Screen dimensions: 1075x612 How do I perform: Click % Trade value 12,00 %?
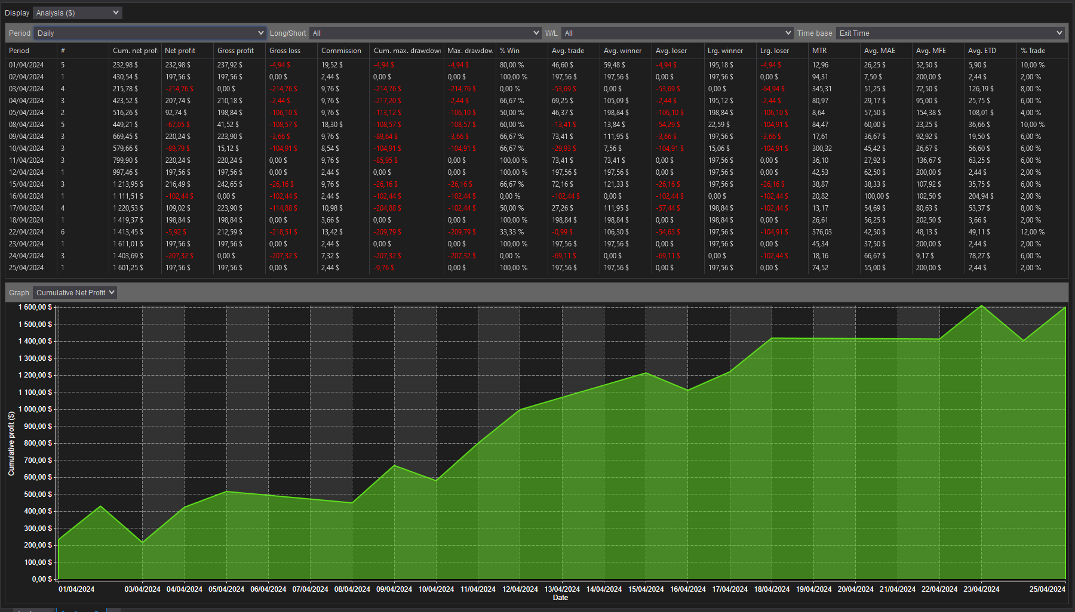[1033, 232]
